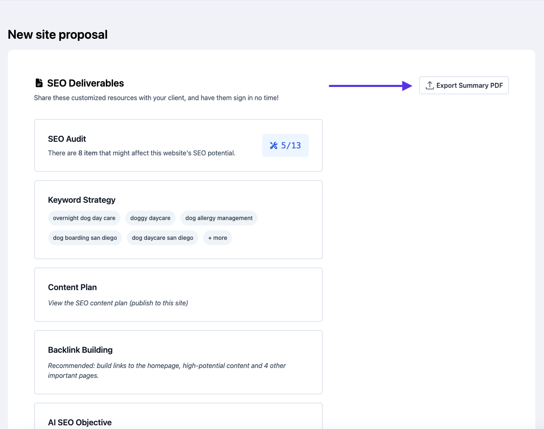View the SEO content plan link text

[118, 303]
